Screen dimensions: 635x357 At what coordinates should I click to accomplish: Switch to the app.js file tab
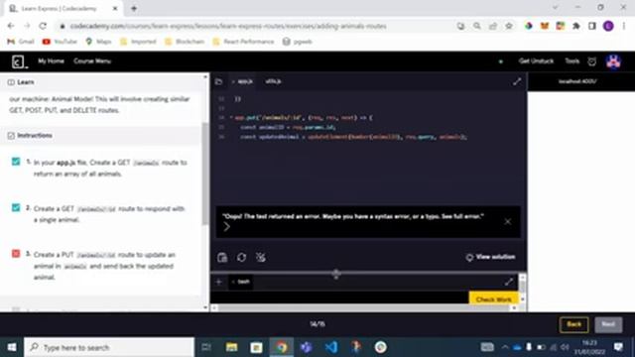243,81
